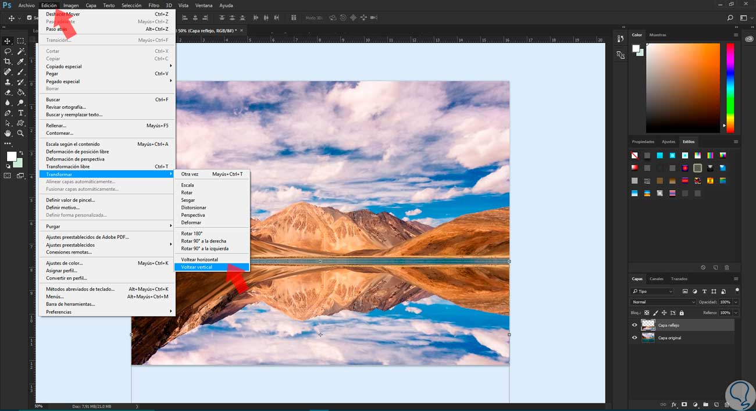Open the Color panel options menu

(x=736, y=35)
